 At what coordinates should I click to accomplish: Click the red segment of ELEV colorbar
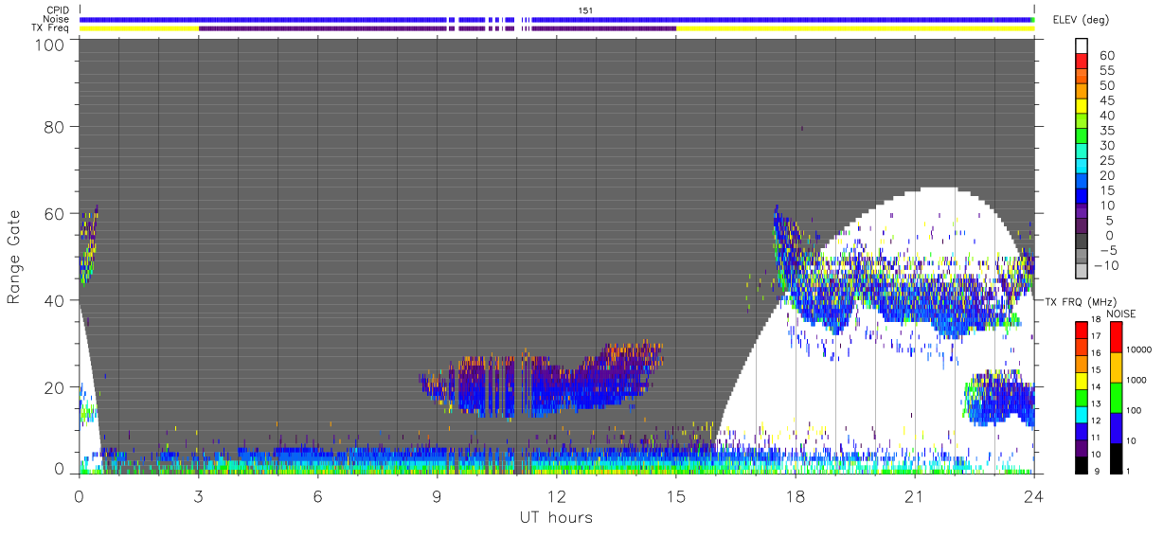[x=1082, y=61]
